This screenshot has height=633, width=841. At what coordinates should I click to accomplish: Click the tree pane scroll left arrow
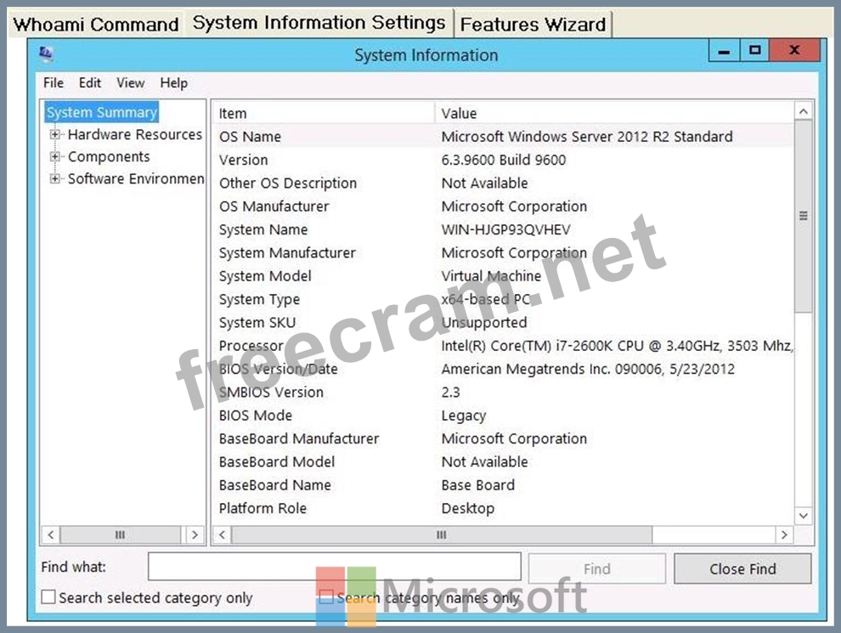pos(50,534)
